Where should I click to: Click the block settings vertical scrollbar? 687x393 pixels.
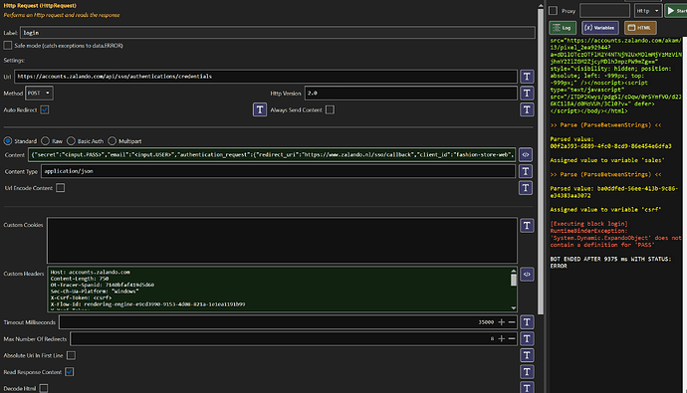(541, 160)
